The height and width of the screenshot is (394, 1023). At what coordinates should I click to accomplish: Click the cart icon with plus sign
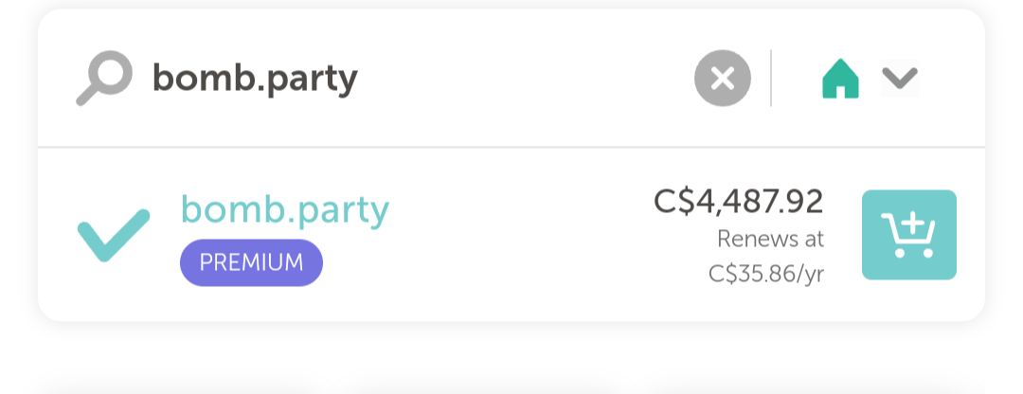pos(908,235)
